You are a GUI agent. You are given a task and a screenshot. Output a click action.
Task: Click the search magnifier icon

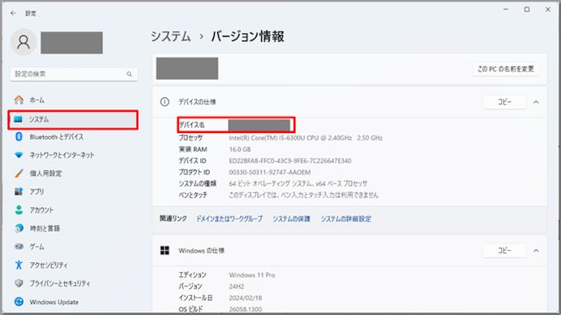(x=129, y=74)
